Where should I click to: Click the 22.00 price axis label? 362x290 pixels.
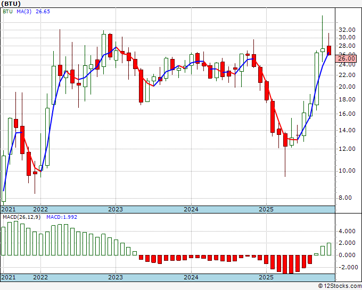click(x=347, y=75)
